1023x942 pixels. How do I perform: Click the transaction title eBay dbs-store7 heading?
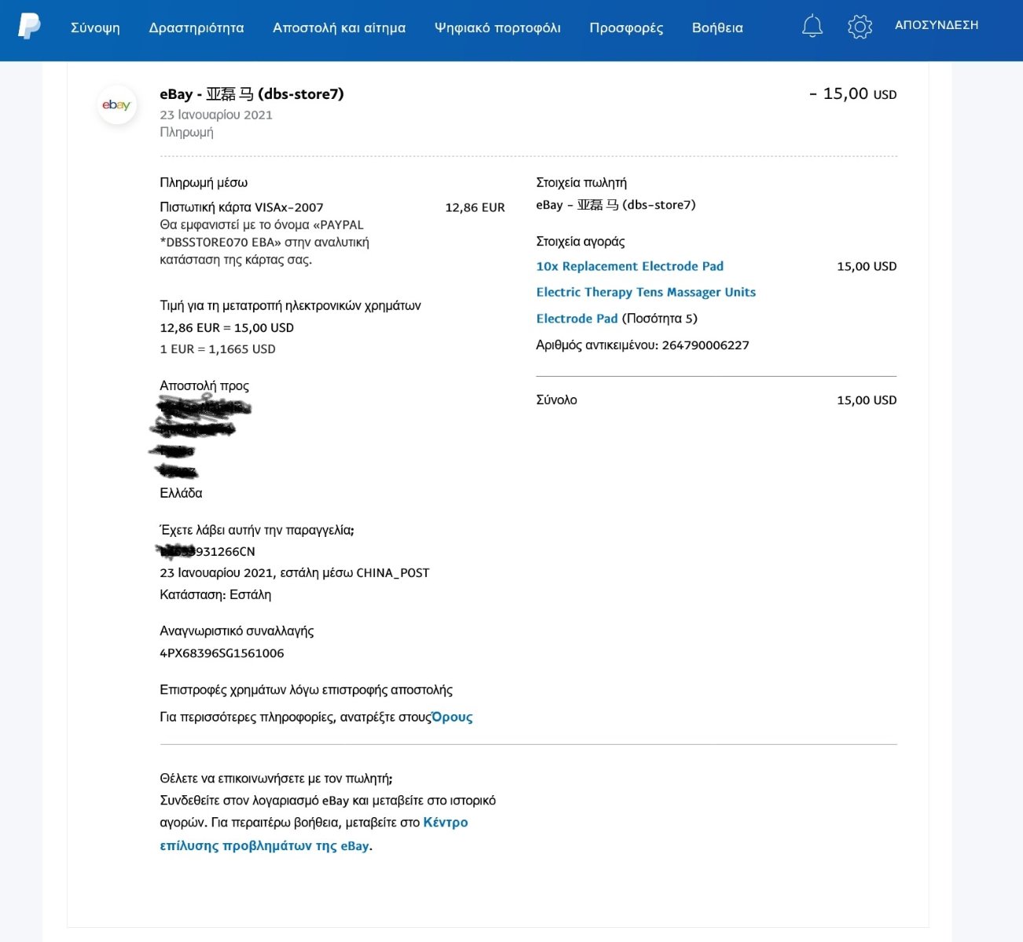251,93
